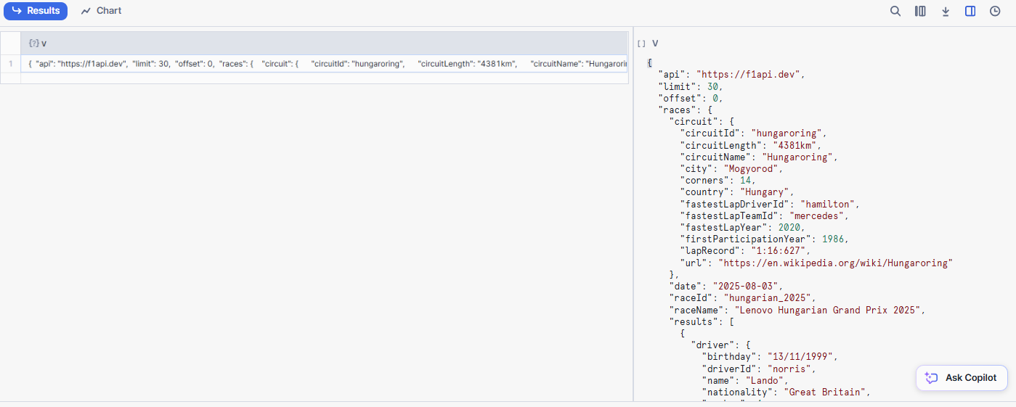Click the Copilot sparkle icon
The height and width of the screenshot is (407, 1016).
pyautogui.click(x=931, y=378)
